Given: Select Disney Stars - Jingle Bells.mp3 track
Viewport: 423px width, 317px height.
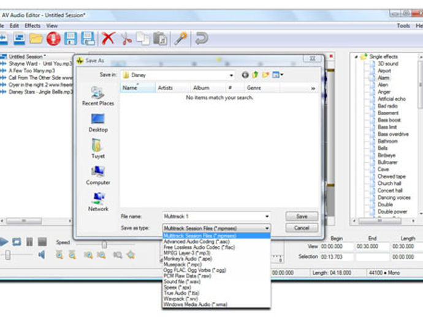Looking at the screenshot, I should tap(40, 92).
